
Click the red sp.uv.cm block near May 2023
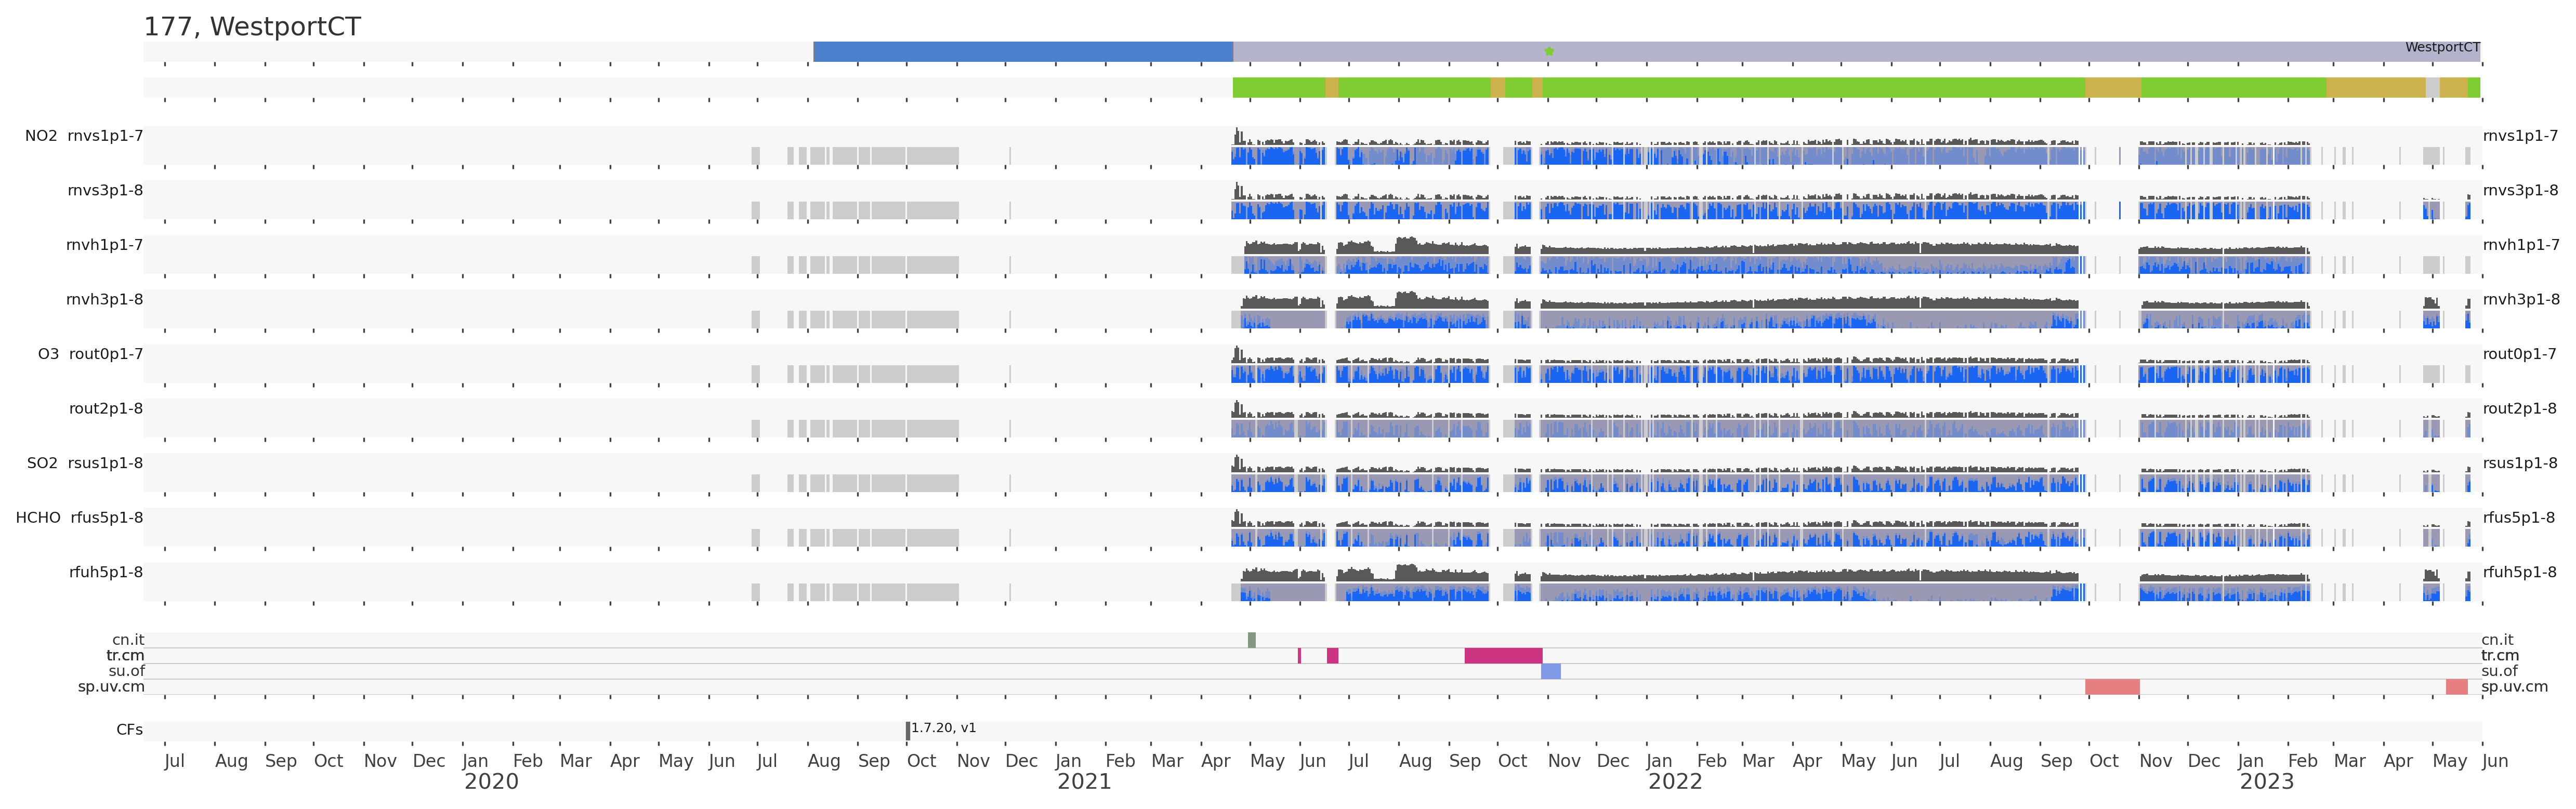(x=2456, y=687)
